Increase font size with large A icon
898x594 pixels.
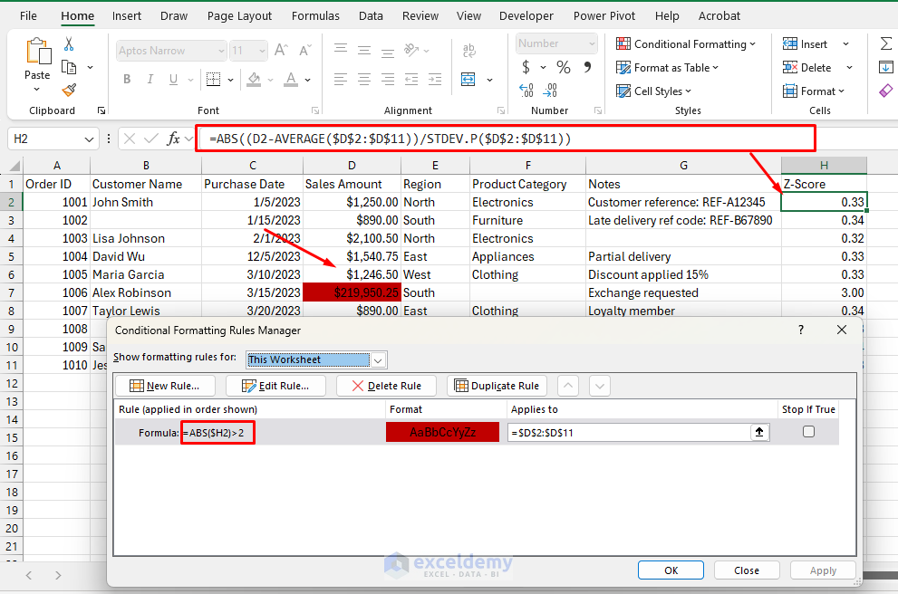281,51
